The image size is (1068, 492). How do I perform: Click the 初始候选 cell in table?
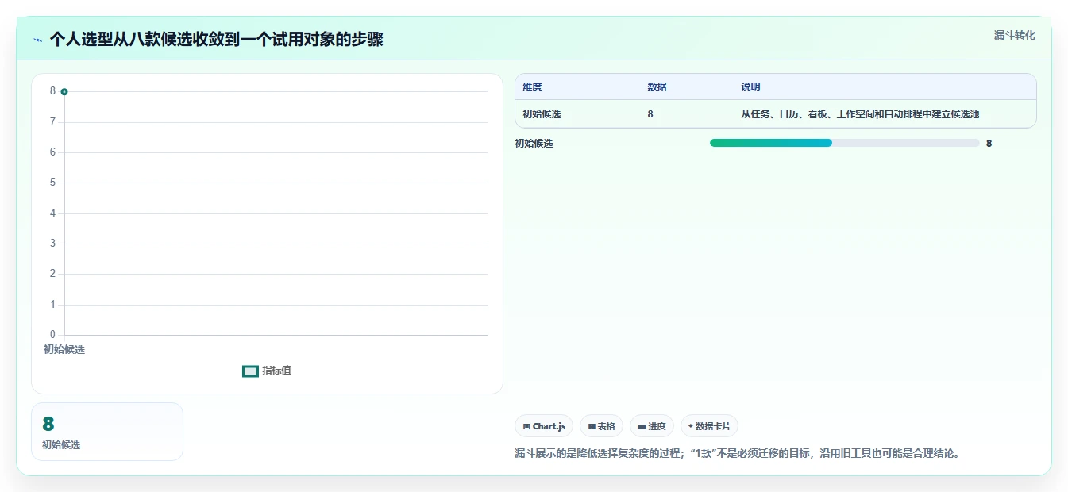click(x=542, y=114)
